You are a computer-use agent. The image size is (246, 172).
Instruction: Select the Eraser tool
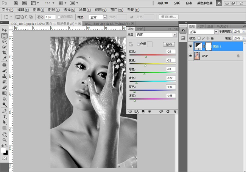click(x=4, y=87)
